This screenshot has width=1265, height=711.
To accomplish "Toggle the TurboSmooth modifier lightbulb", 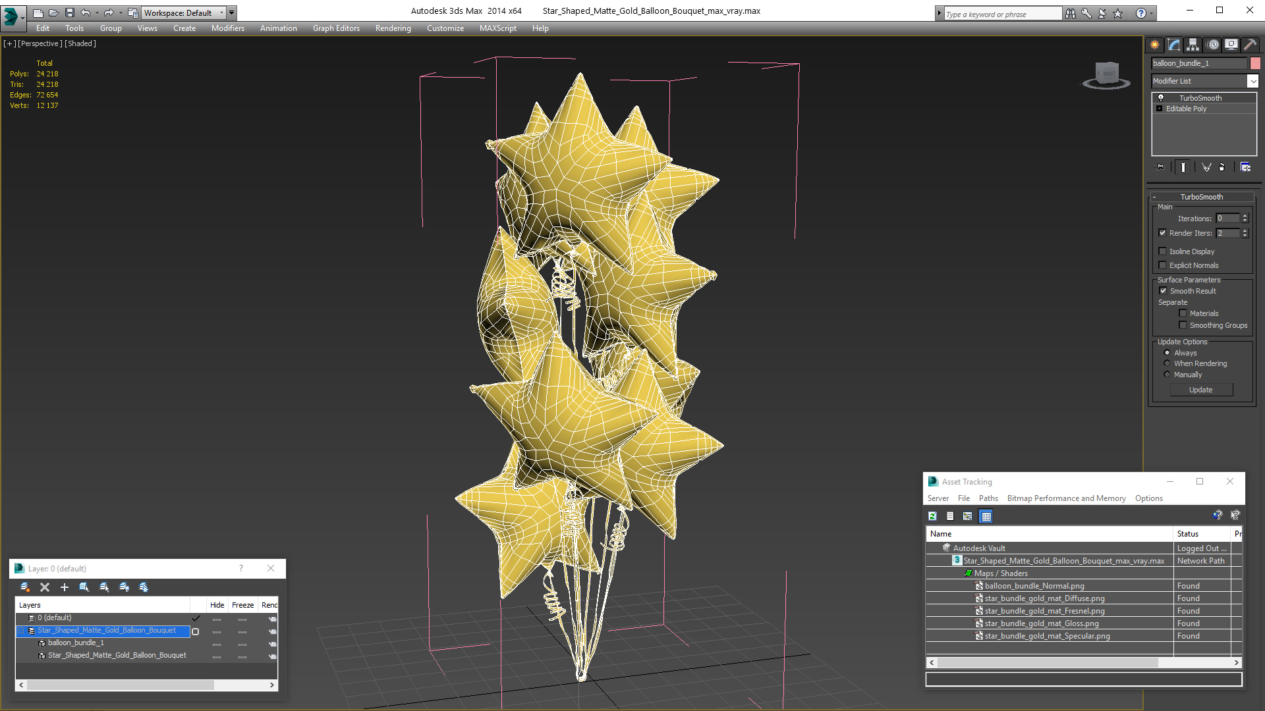I will 1161,97.
